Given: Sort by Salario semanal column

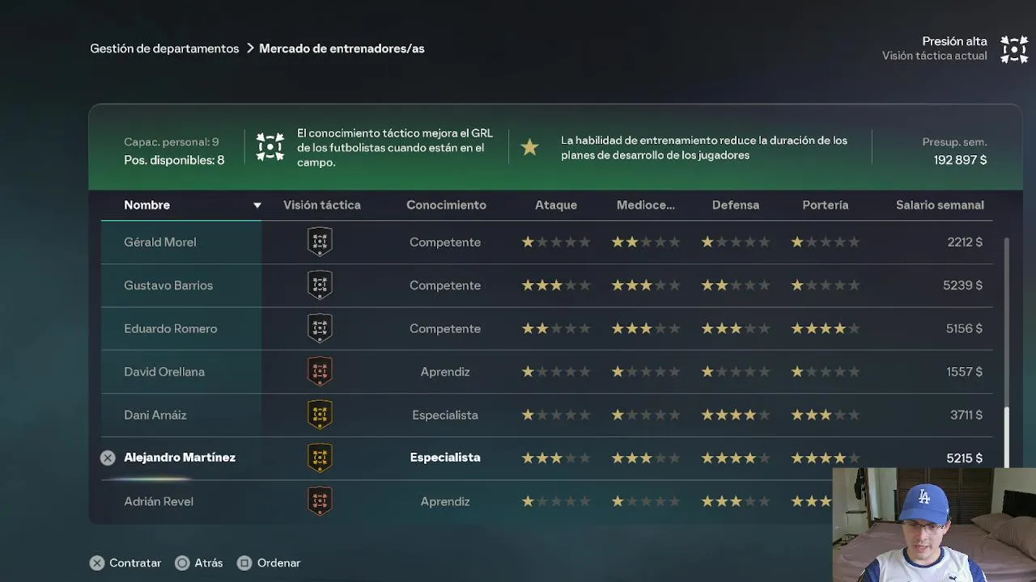Looking at the screenshot, I should (x=940, y=205).
